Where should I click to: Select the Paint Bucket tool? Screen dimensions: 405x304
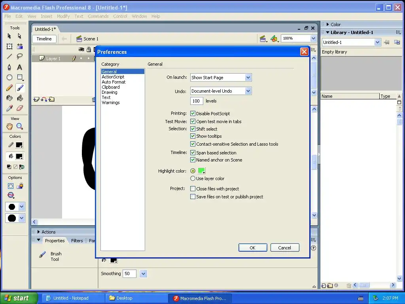click(x=20, y=98)
